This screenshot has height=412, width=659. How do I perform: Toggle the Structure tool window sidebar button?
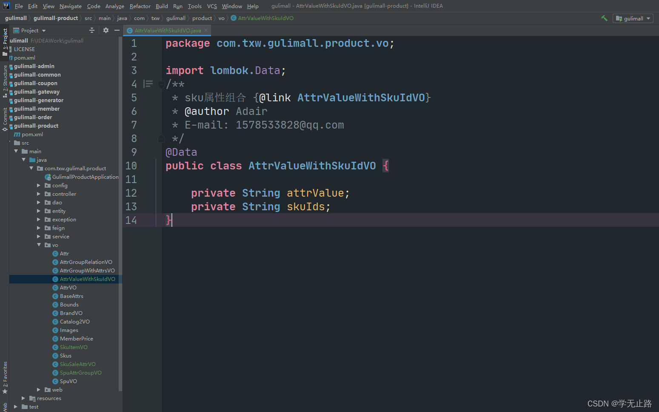tap(5, 81)
